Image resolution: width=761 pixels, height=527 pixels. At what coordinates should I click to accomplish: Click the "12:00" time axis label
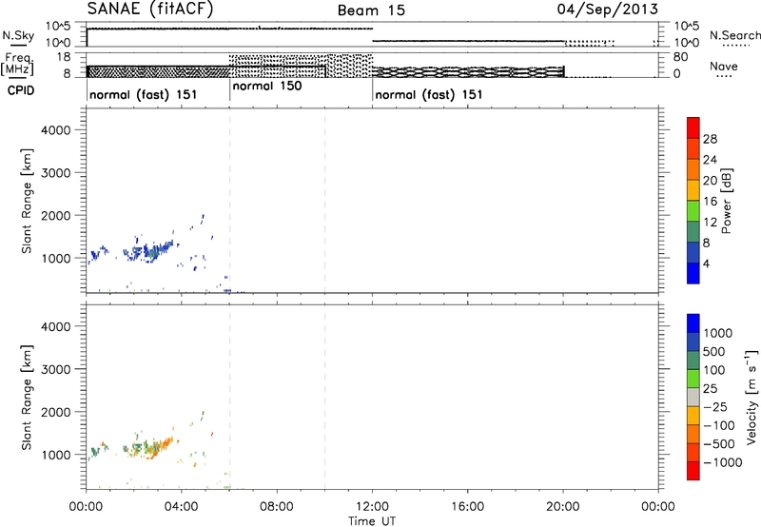pos(372,507)
